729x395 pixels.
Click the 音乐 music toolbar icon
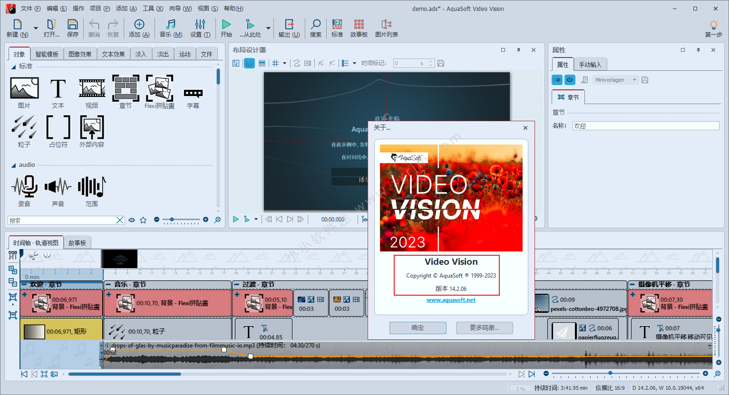click(x=171, y=28)
